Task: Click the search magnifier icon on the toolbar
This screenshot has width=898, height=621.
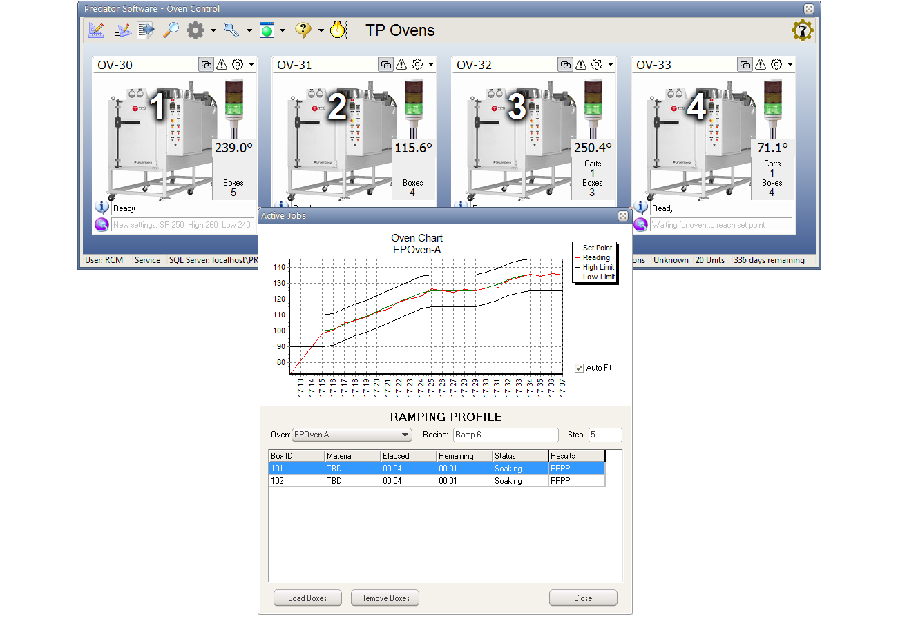Action: pos(171,30)
